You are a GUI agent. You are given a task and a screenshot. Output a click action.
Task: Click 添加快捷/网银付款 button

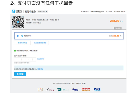point(40,43)
